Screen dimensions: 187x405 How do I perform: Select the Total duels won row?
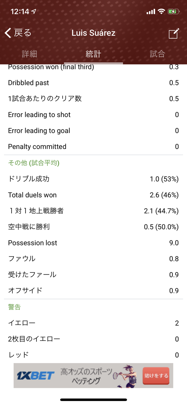[93, 195]
